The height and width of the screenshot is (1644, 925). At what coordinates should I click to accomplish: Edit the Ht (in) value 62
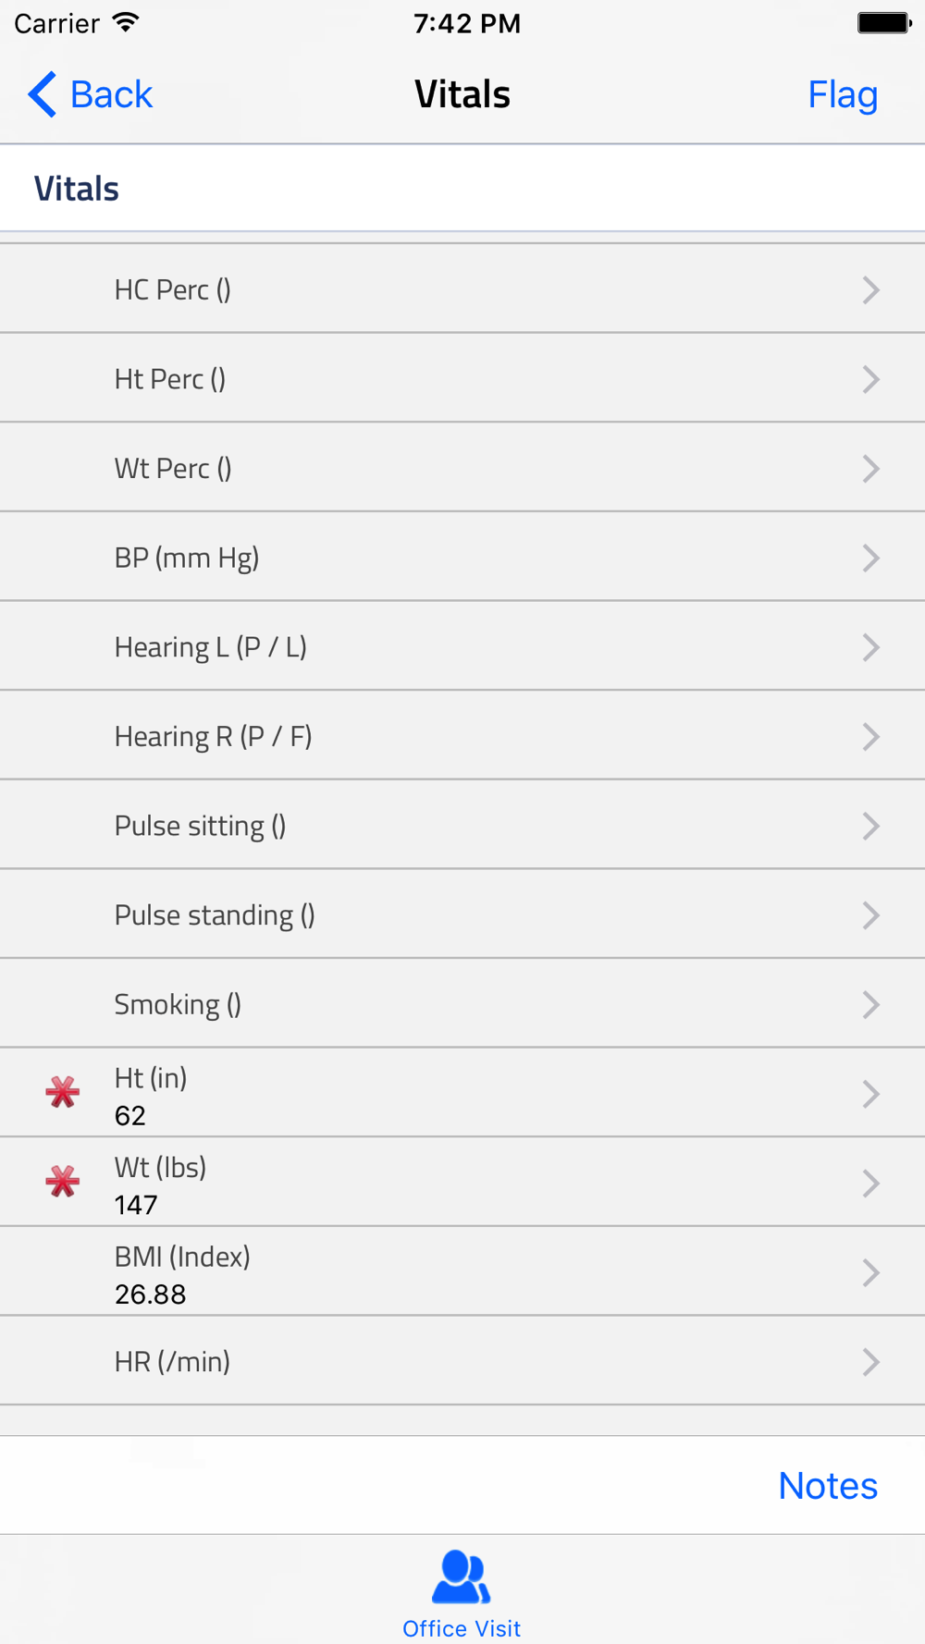(130, 1116)
